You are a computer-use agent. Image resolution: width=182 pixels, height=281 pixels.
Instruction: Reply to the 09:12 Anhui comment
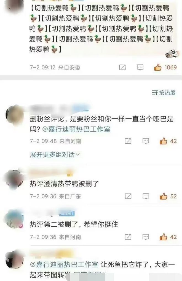140,67
